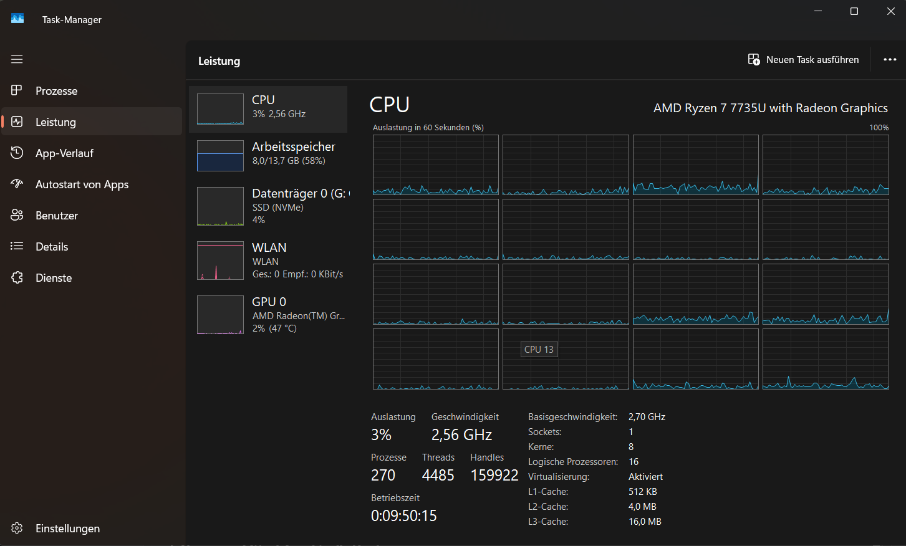Click the 100% graph scale label
This screenshot has width=906, height=546.
click(879, 127)
